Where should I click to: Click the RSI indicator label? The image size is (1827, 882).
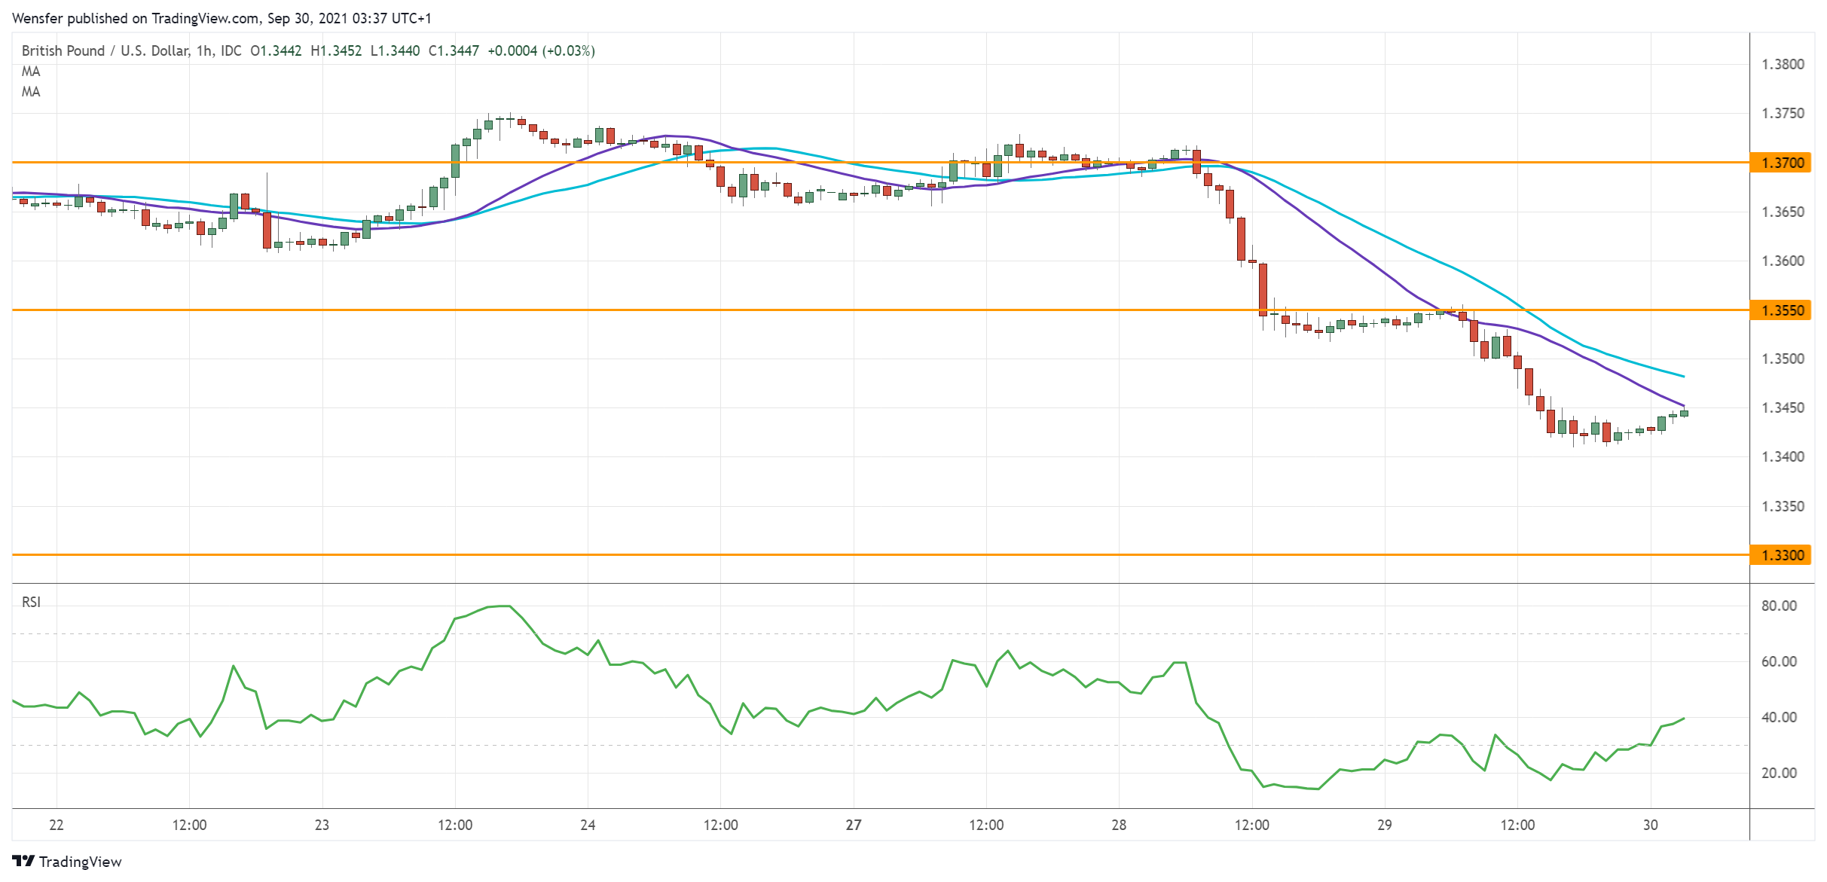coord(31,602)
